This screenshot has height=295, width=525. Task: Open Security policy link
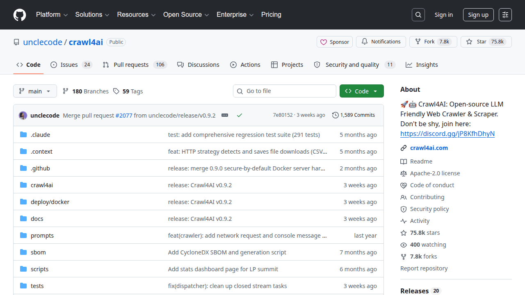tap(425, 209)
